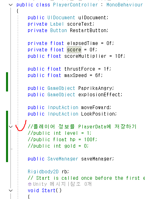Place cursor on the 'scoreText' field
Image resolution: width=145 pixels, height=199 pixels.
pyautogui.click(x=80, y=24)
